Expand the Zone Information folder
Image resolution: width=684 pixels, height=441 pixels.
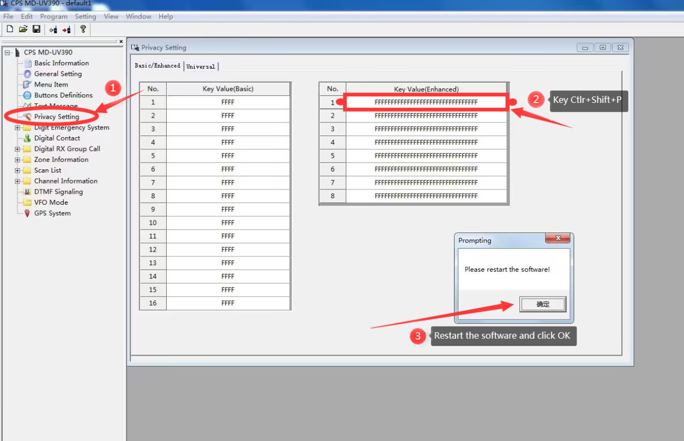(x=17, y=160)
